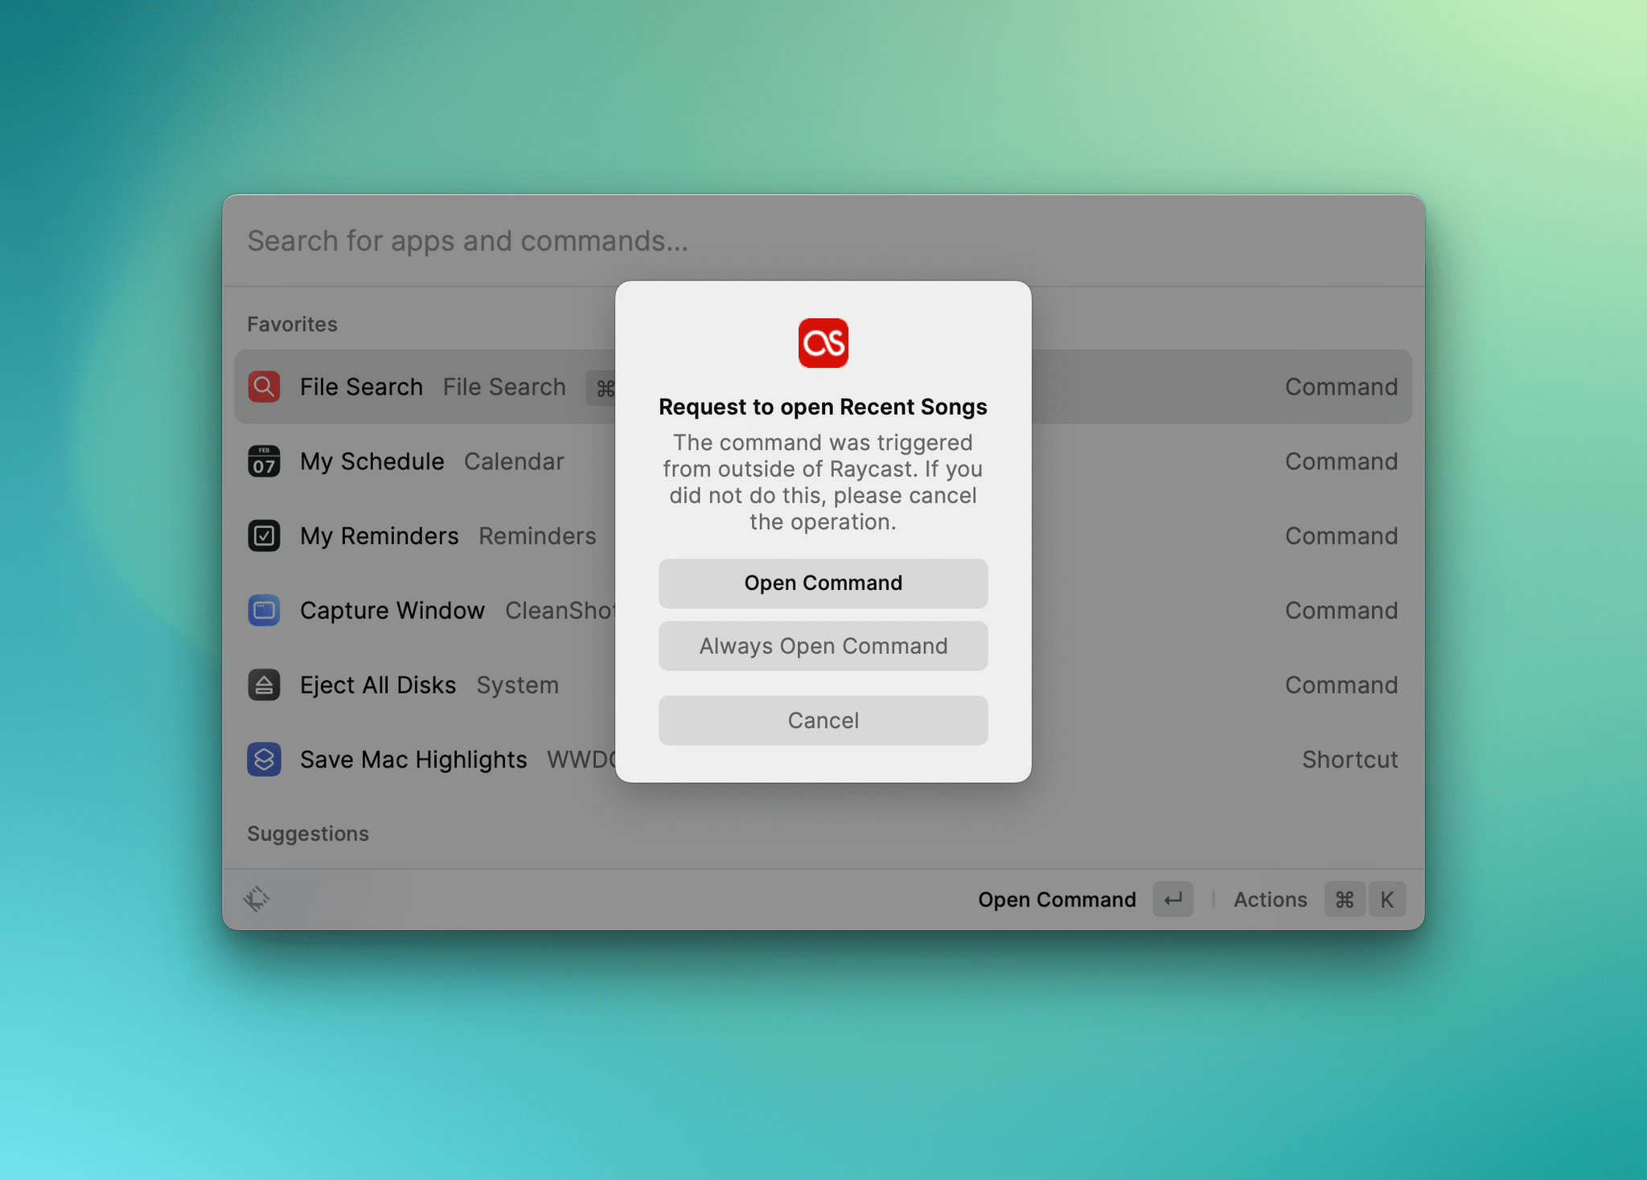
Task: Focus the Search for apps and commands field
Action: coord(823,241)
